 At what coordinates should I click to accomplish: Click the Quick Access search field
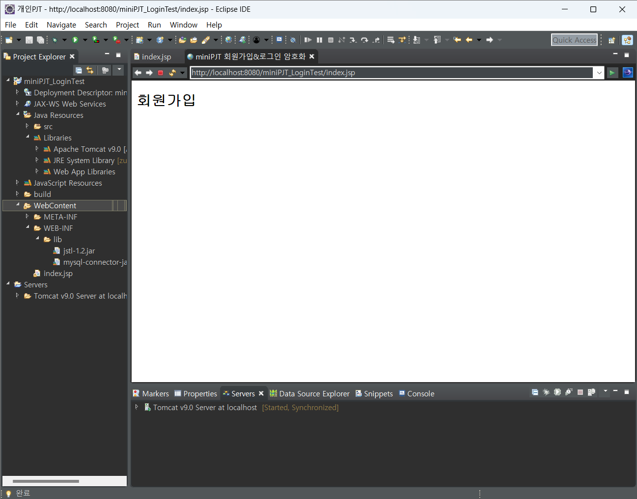coord(574,40)
